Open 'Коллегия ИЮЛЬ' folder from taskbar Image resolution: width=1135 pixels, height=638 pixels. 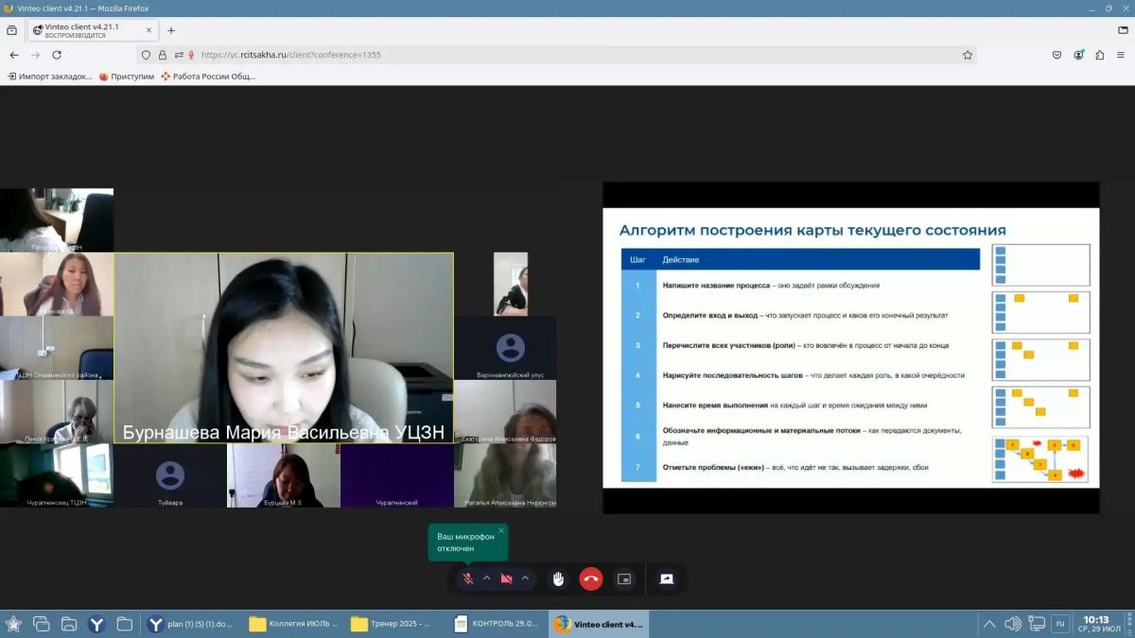(x=293, y=624)
